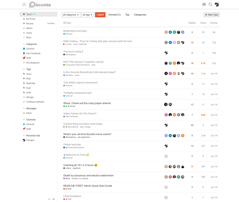
Task: Click first poster avatar on Moderation test topic
Action: click(x=166, y=32)
